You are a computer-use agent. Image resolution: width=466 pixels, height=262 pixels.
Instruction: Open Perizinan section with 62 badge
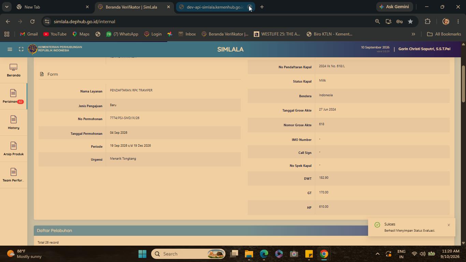[13, 97]
